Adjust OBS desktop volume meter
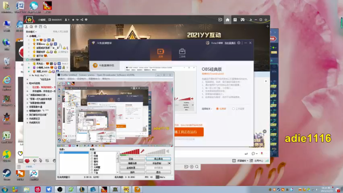Viewport: 343px width, 193px height. tap(156, 152)
